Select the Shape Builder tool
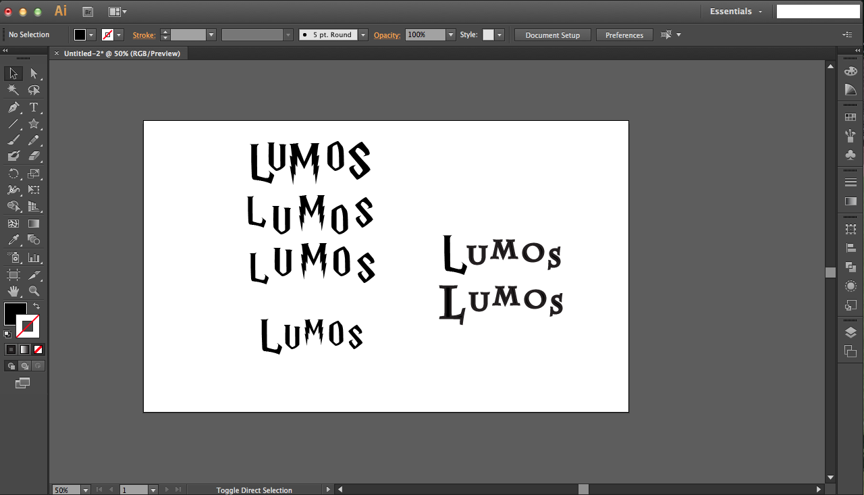Screen dimensions: 864x495 pos(13,207)
